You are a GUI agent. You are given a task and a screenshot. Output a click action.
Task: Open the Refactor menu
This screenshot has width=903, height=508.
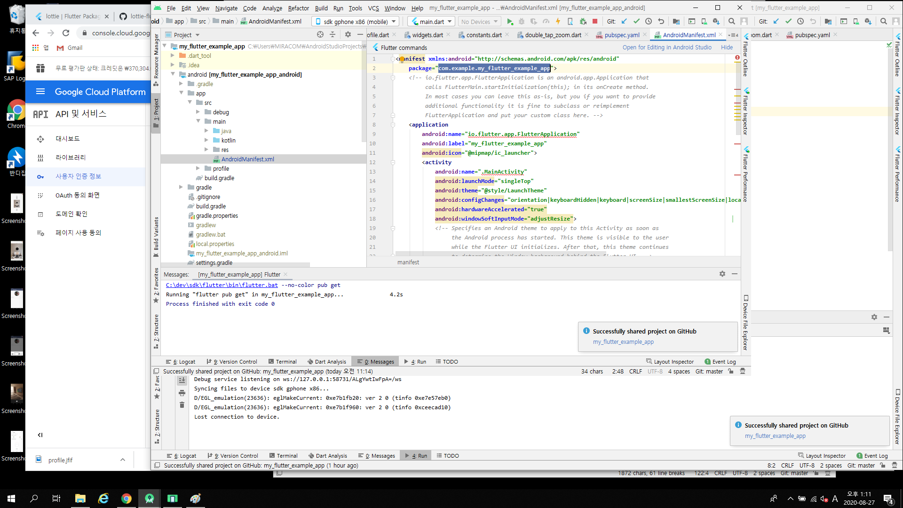(x=298, y=8)
